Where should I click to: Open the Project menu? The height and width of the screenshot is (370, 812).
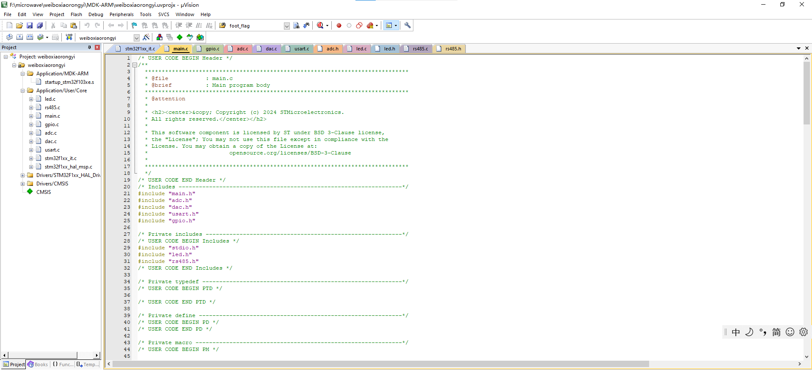pos(57,14)
